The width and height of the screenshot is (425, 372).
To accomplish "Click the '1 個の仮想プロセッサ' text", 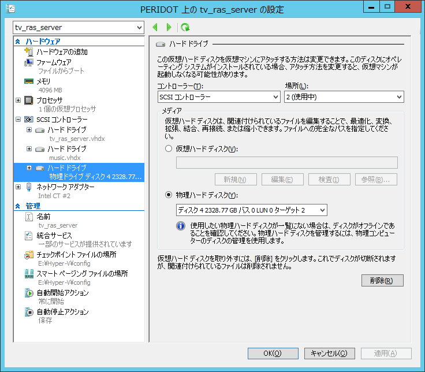I will click(x=67, y=109).
